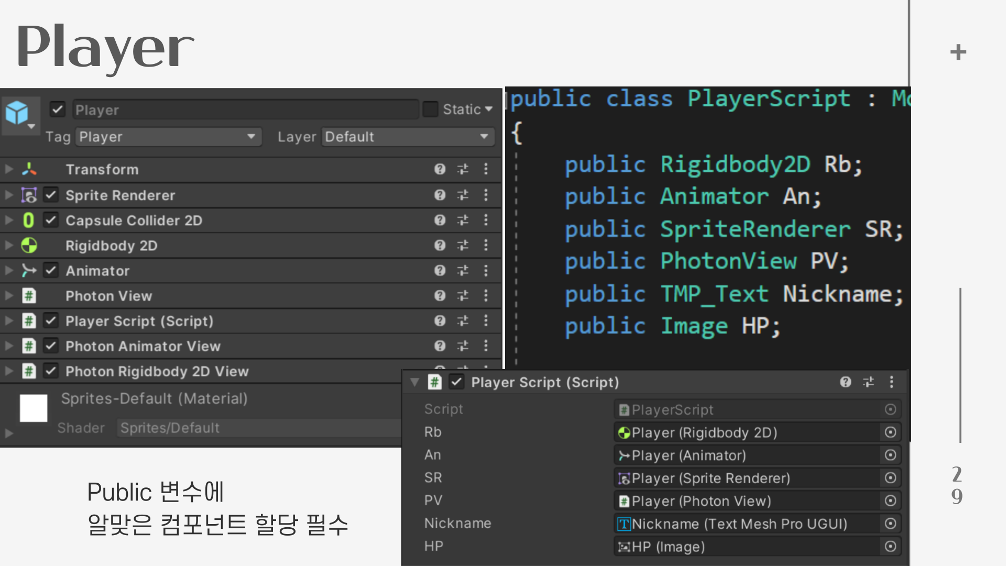Open Sprite Renderer preset settings icon
1006x566 pixels.
(x=463, y=195)
